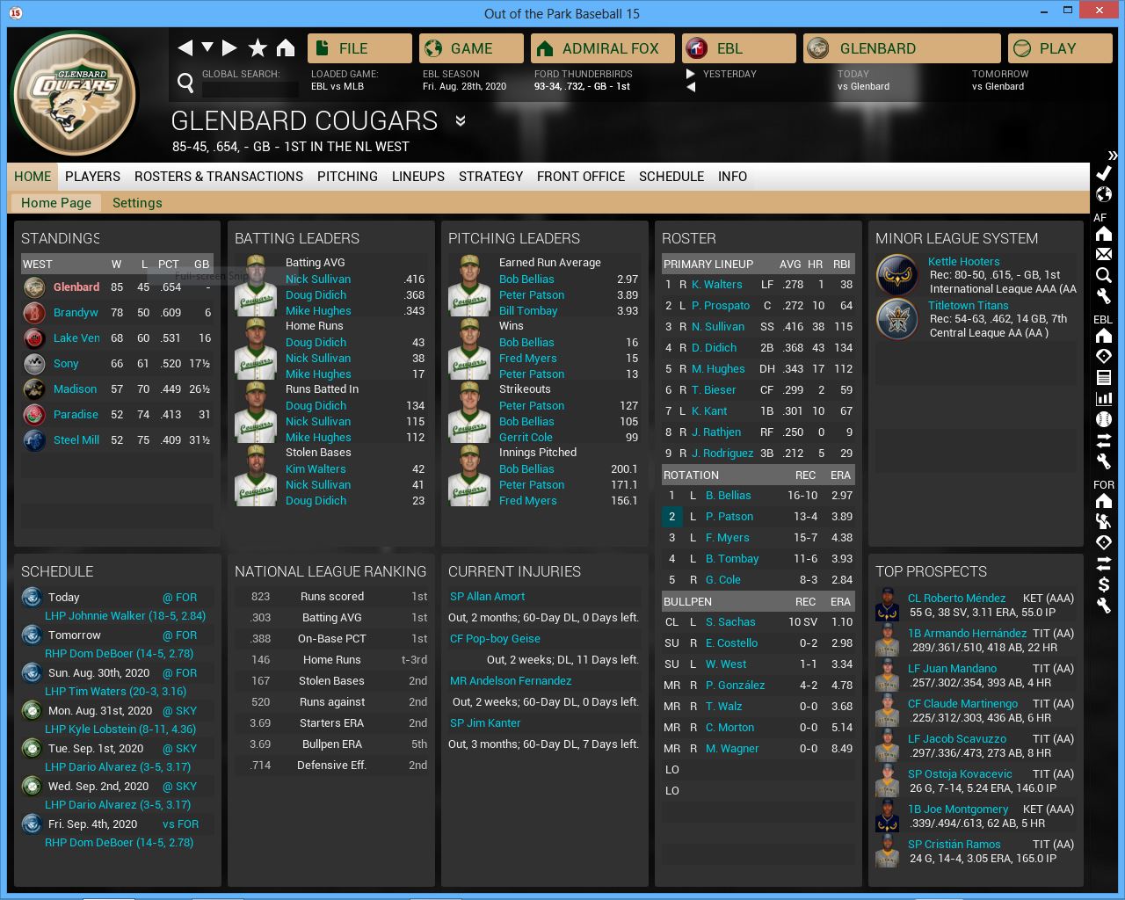
Task: Open injured player SP Allan Amort
Action: tap(487, 597)
